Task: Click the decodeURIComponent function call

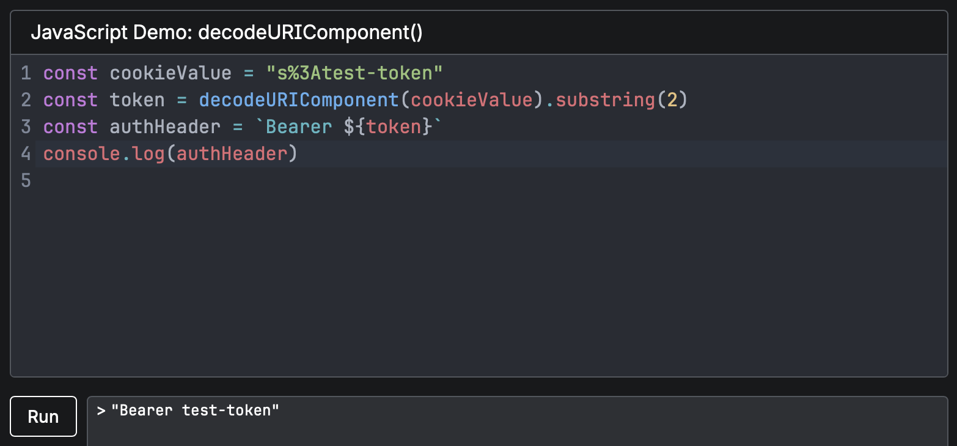Action: pyautogui.click(x=298, y=100)
